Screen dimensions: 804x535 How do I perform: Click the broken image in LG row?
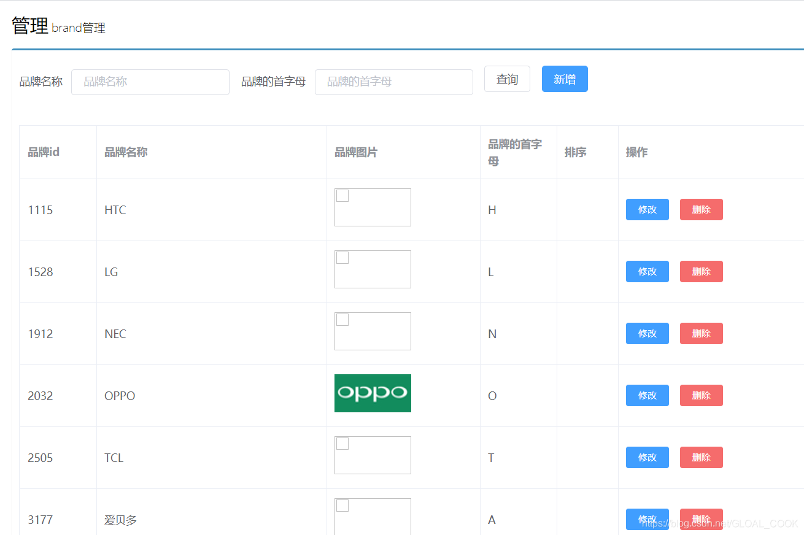pos(373,269)
